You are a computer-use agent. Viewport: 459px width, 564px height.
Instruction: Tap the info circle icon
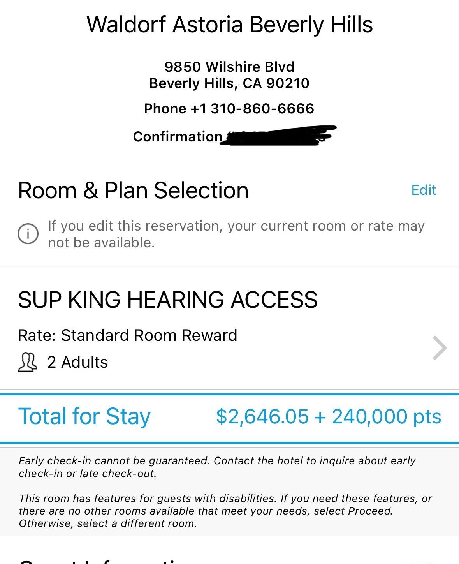click(x=28, y=234)
